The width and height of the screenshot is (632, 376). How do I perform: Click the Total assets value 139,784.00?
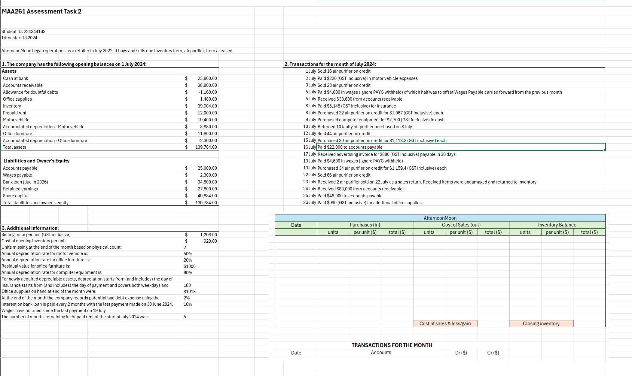[x=206, y=147]
